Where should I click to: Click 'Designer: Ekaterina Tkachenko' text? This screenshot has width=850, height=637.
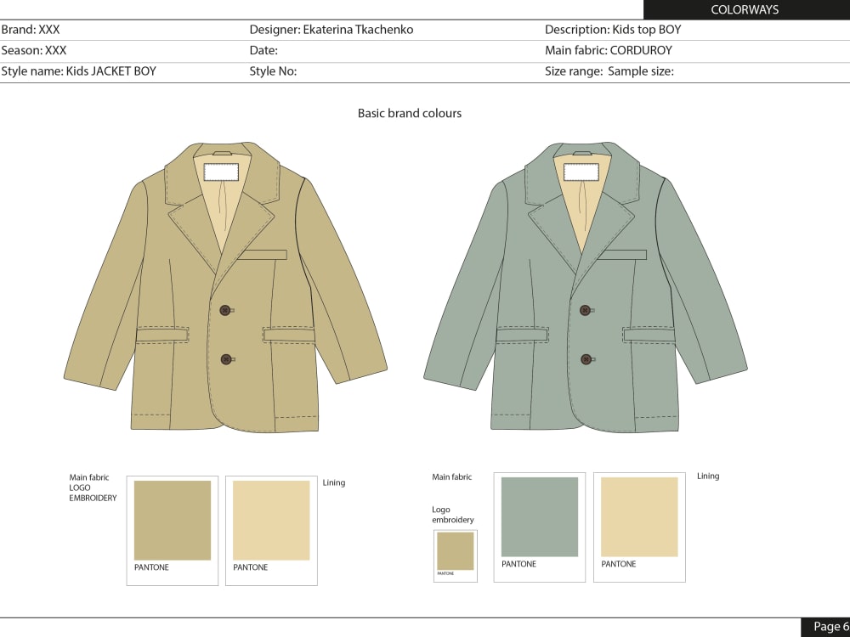coord(331,30)
